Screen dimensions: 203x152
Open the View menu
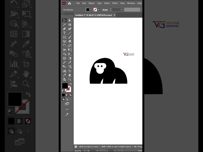[122, 3]
